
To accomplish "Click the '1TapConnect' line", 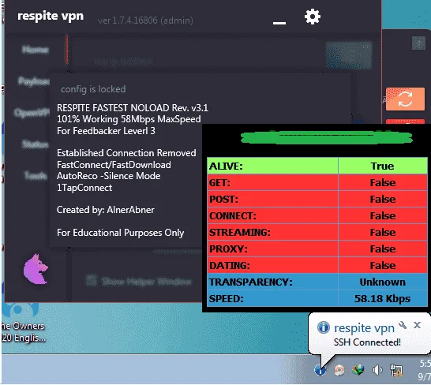I will click(84, 188).
